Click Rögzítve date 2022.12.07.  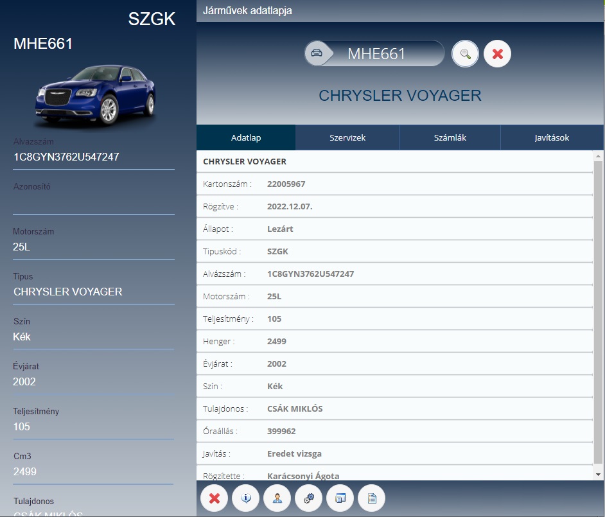(290, 206)
